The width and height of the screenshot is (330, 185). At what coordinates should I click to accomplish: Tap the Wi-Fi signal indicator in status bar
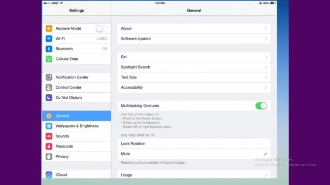(x=61, y=3)
